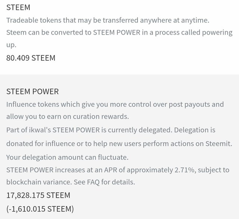Open the 17,828.175 STEEM power balance menu
The width and height of the screenshot is (239, 219).
coord(38,195)
